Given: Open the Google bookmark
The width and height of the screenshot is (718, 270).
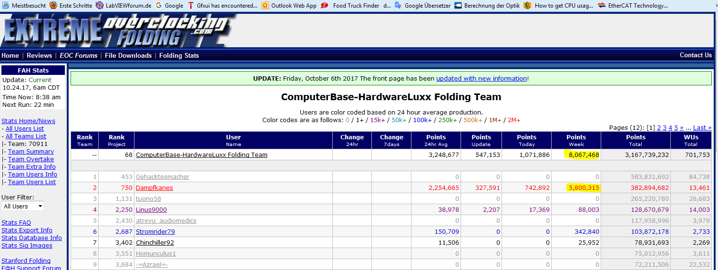Looking at the screenshot, I should 169,6.
